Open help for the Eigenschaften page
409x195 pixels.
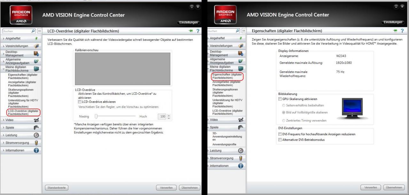point(402,31)
